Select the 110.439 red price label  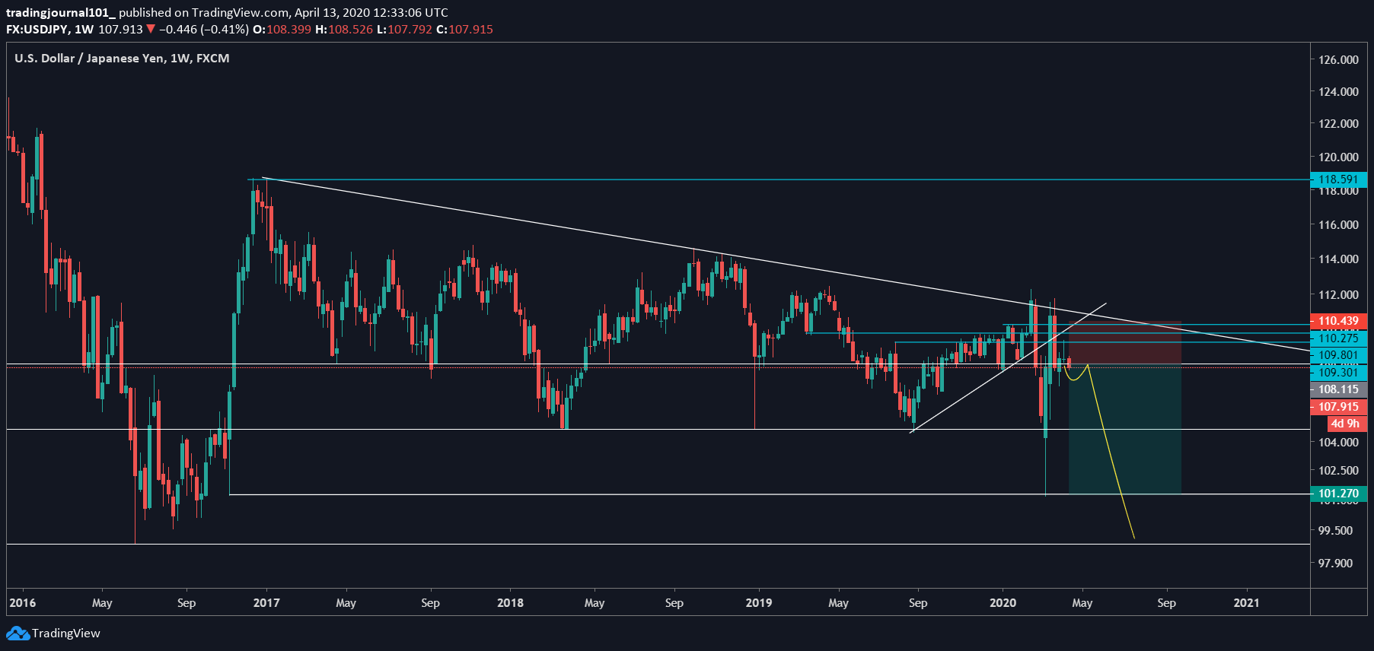click(x=1338, y=321)
